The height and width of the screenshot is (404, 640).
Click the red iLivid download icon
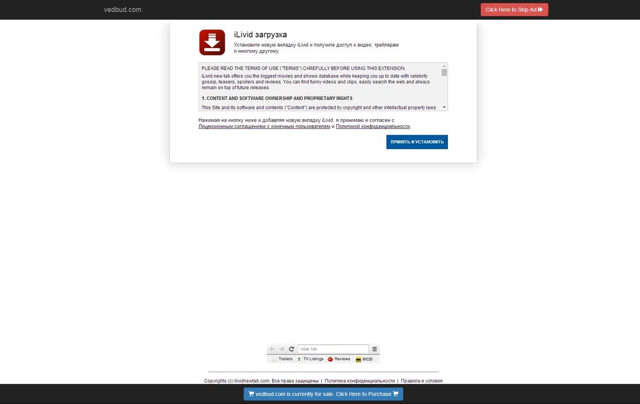(x=212, y=42)
